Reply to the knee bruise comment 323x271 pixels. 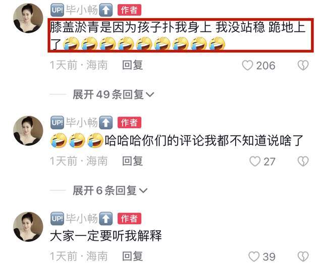132,65
